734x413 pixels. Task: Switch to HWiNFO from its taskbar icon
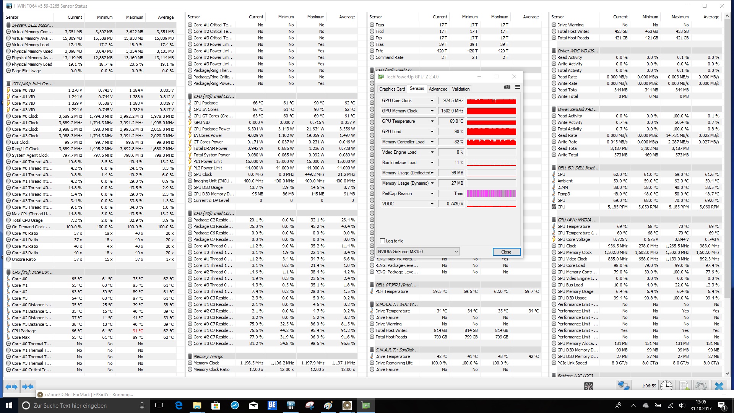tap(291, 405)
